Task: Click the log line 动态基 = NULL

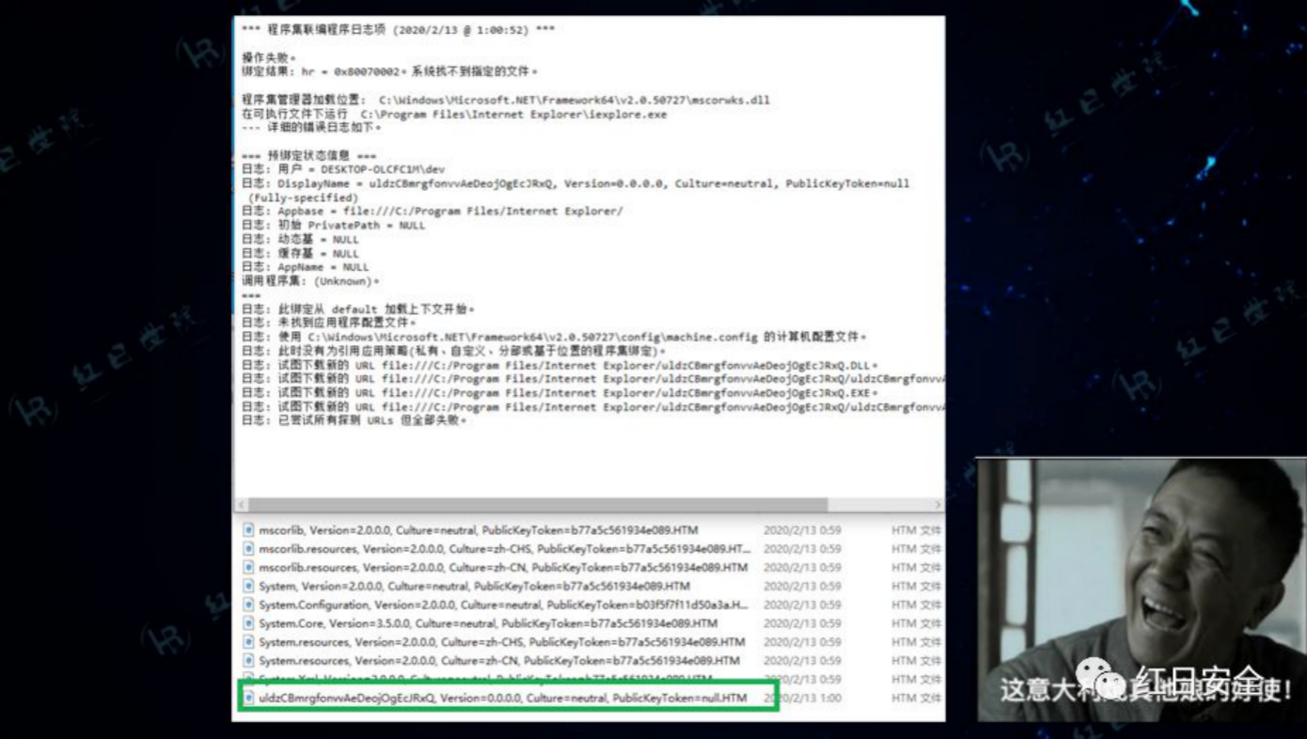Action: click(x=300, y=240)
